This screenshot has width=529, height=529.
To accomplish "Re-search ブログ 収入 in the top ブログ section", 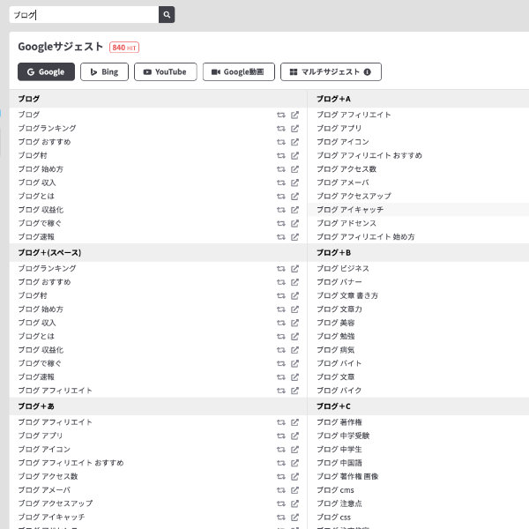I will (x=281, y=183).
